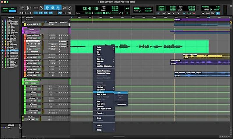Click the Rewind transport button
This screenshot has width=233, height=139.
pos(169,13)
